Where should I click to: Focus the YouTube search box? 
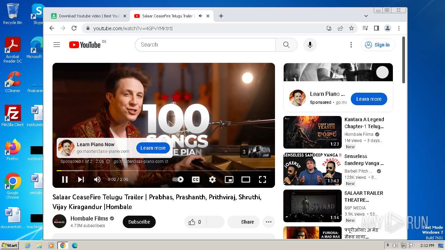[205, 45]
